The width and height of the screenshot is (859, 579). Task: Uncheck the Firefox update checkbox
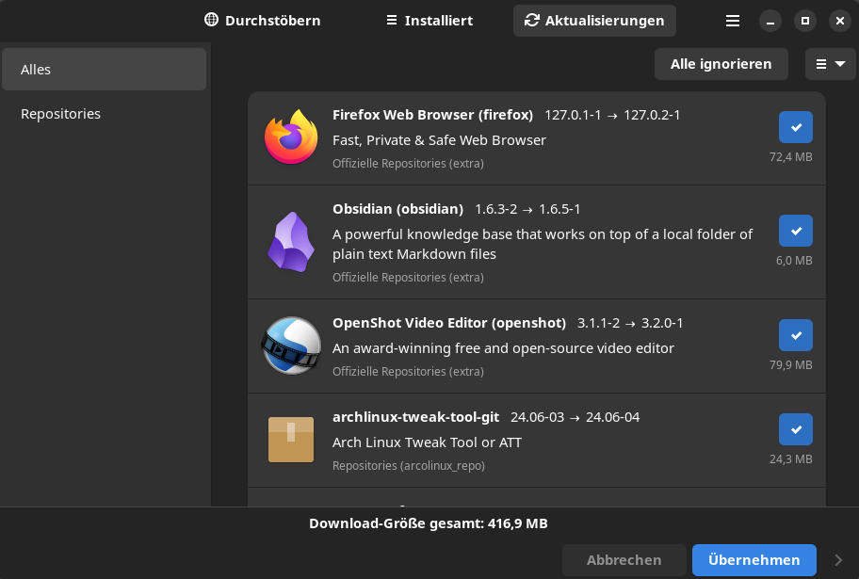[x=795, y=126]
